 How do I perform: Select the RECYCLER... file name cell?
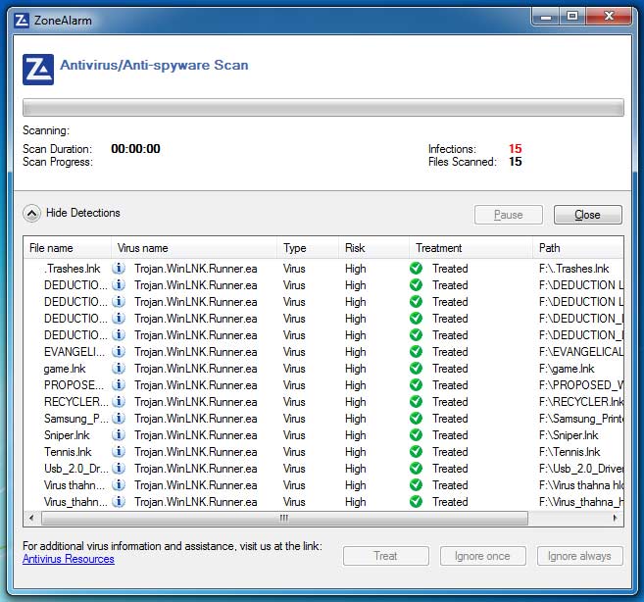[76, 401]
